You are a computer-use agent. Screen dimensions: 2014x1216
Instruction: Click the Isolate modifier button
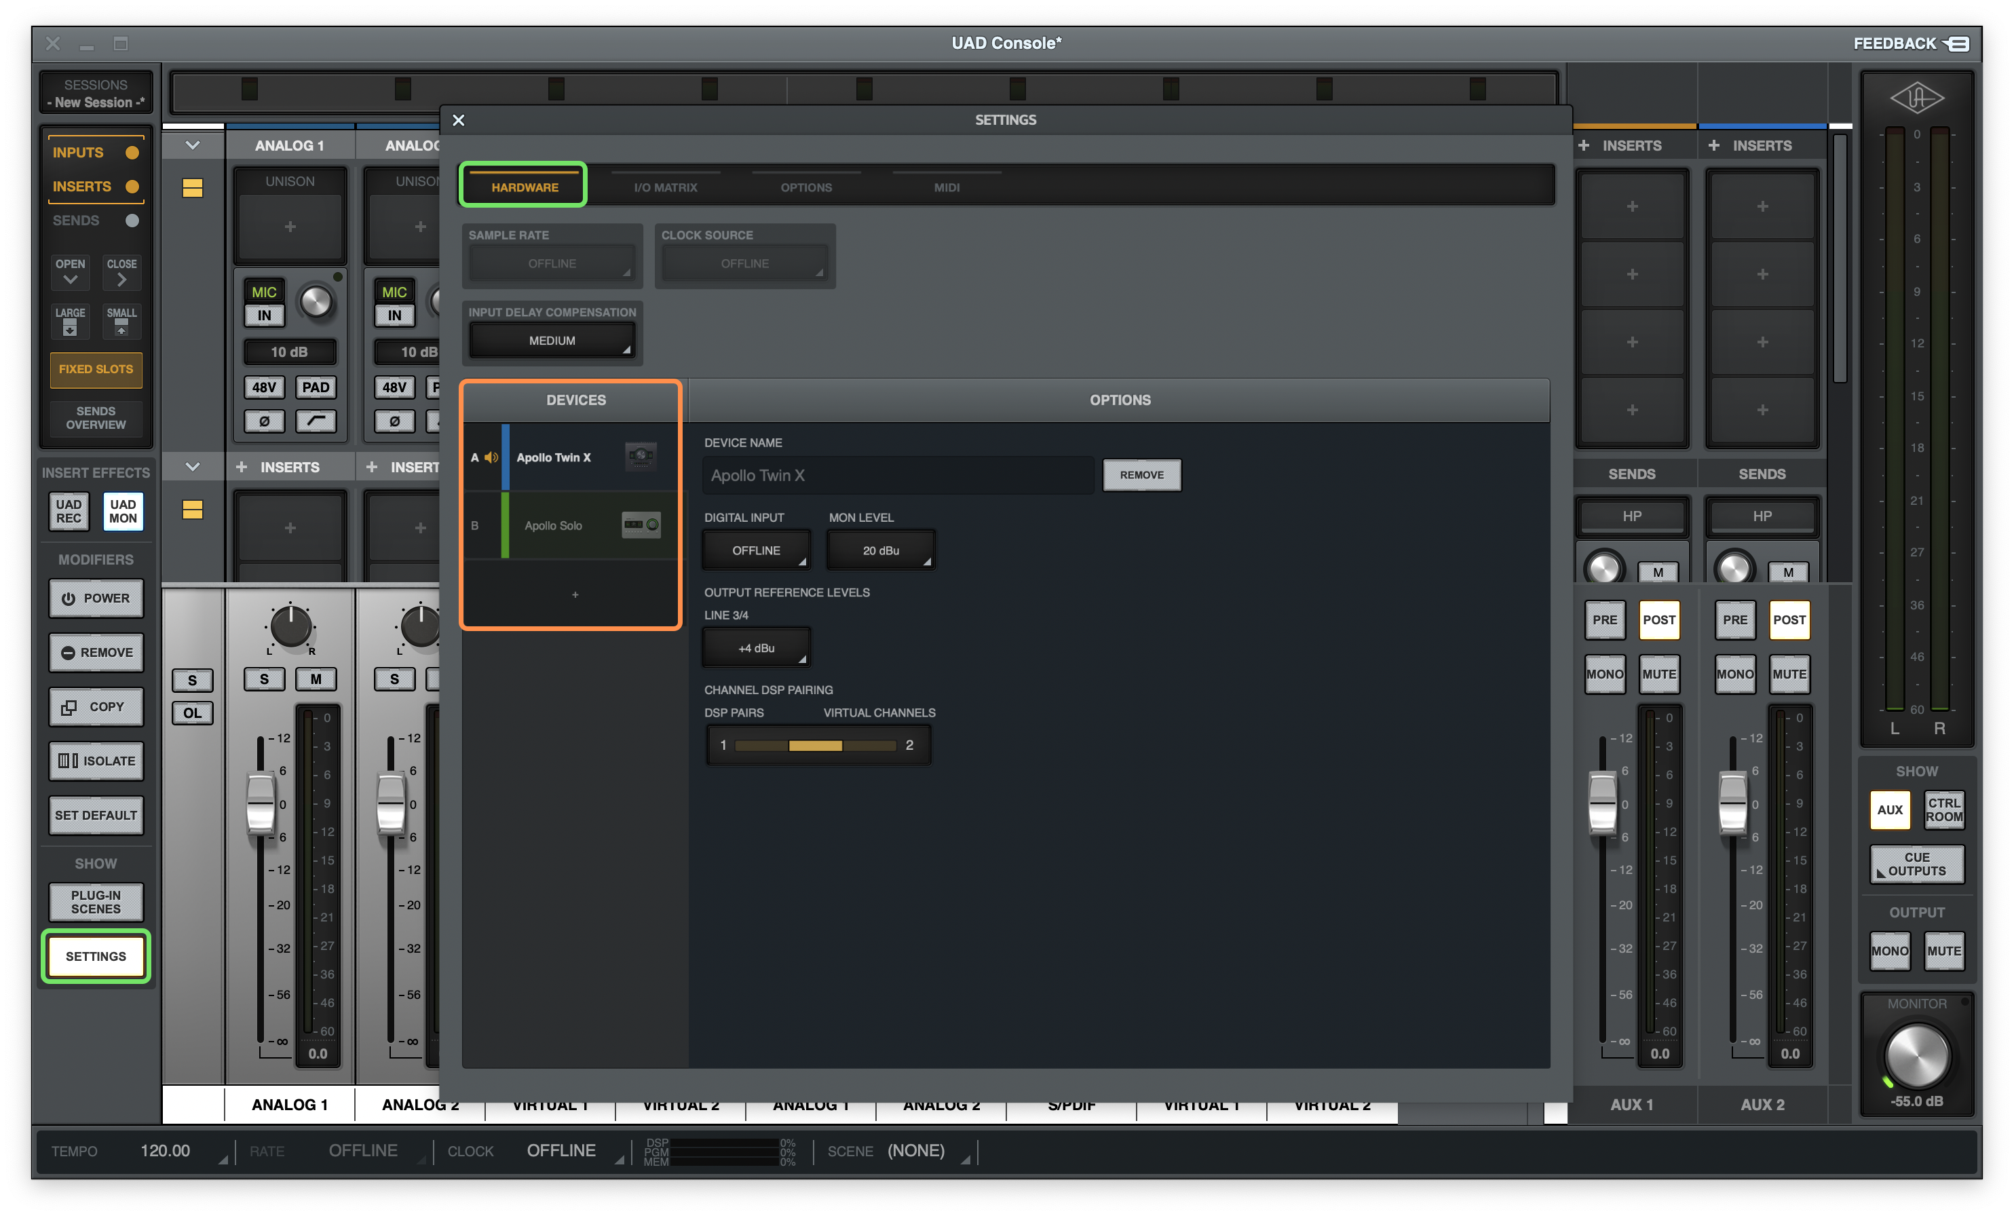[96, 761]
